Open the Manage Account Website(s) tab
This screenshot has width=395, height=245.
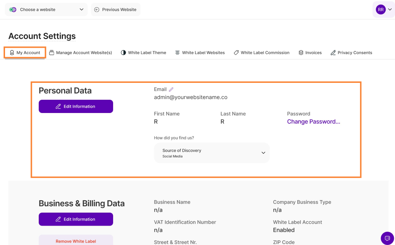(81, 53)
